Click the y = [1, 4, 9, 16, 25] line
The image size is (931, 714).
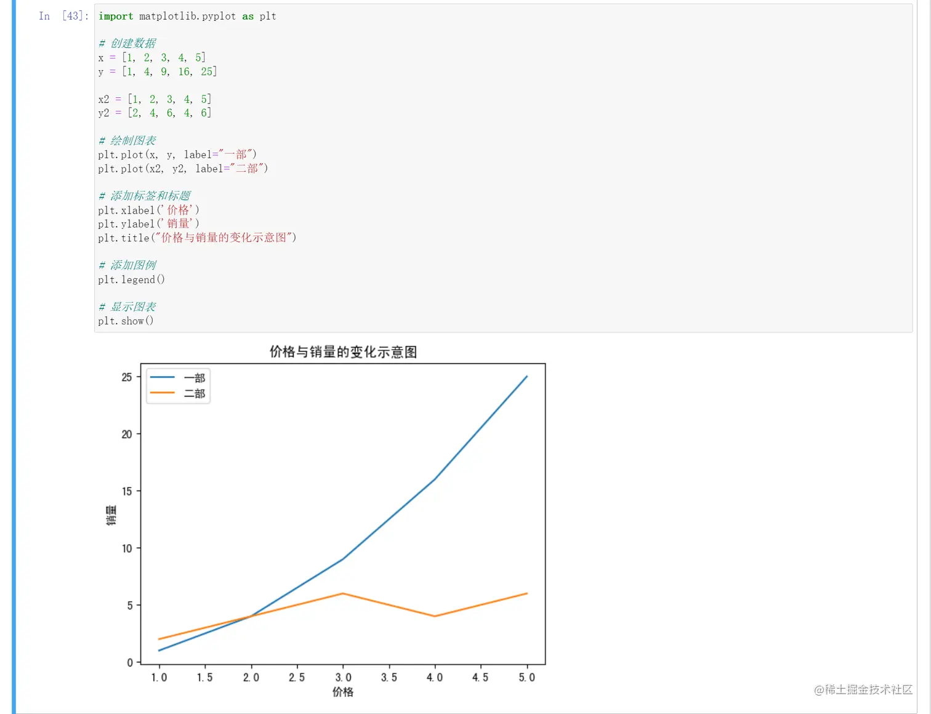[x=157, y=72]
